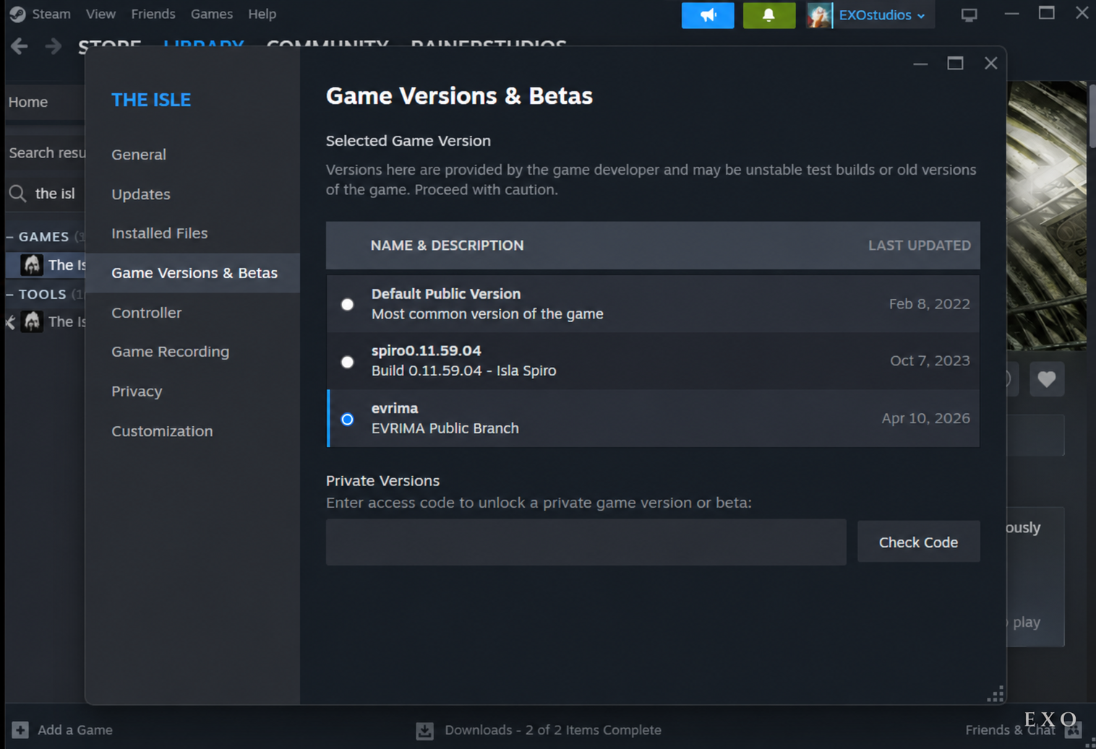Click the Steam logo icon in menu bar
This screenshot has height=749, width=1096.
pyautogui.click(x=17, y=14)
